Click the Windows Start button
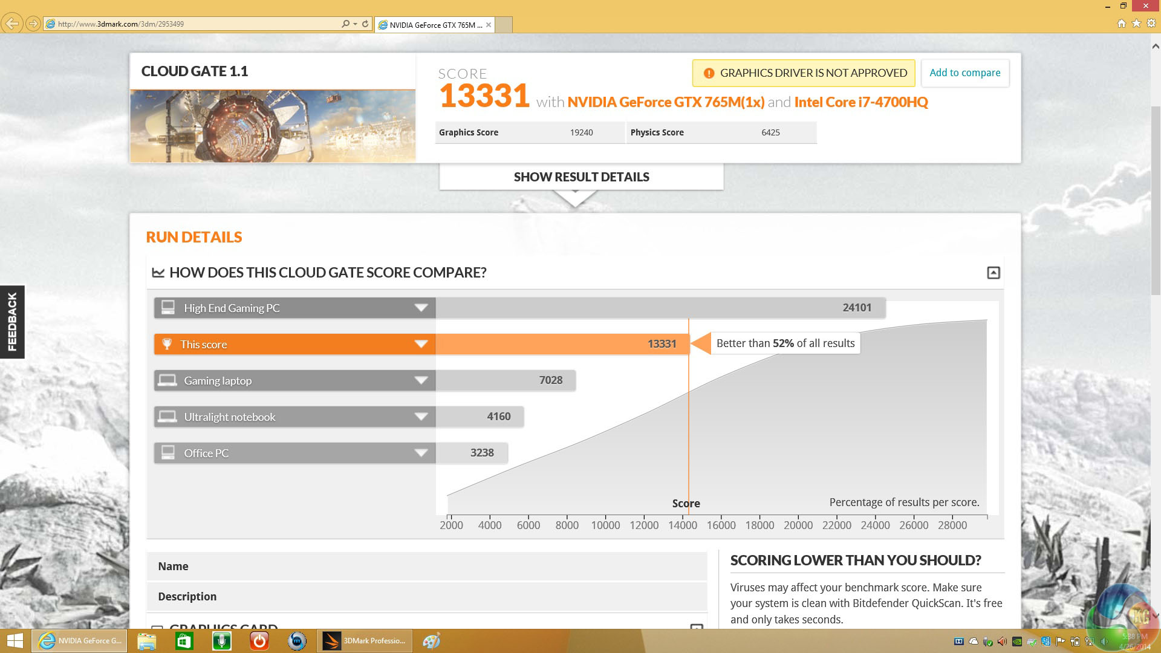This screenshot has width=1161, height=653. click(x=15, y=641)
